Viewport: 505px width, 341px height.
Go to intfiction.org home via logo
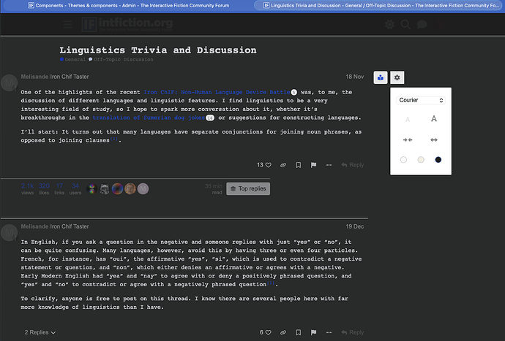pyautogui.click(x=127, y=24)
